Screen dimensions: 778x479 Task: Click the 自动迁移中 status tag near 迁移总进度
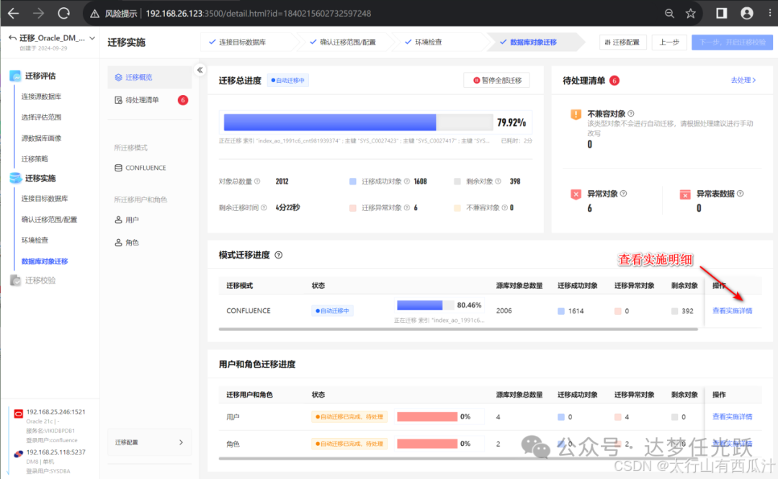pyautogui.click(x=288, y=81)
